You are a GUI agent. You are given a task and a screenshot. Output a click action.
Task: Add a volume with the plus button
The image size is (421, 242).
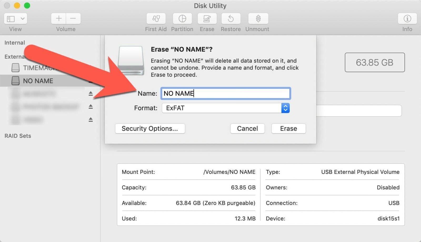tap(58, 19)
